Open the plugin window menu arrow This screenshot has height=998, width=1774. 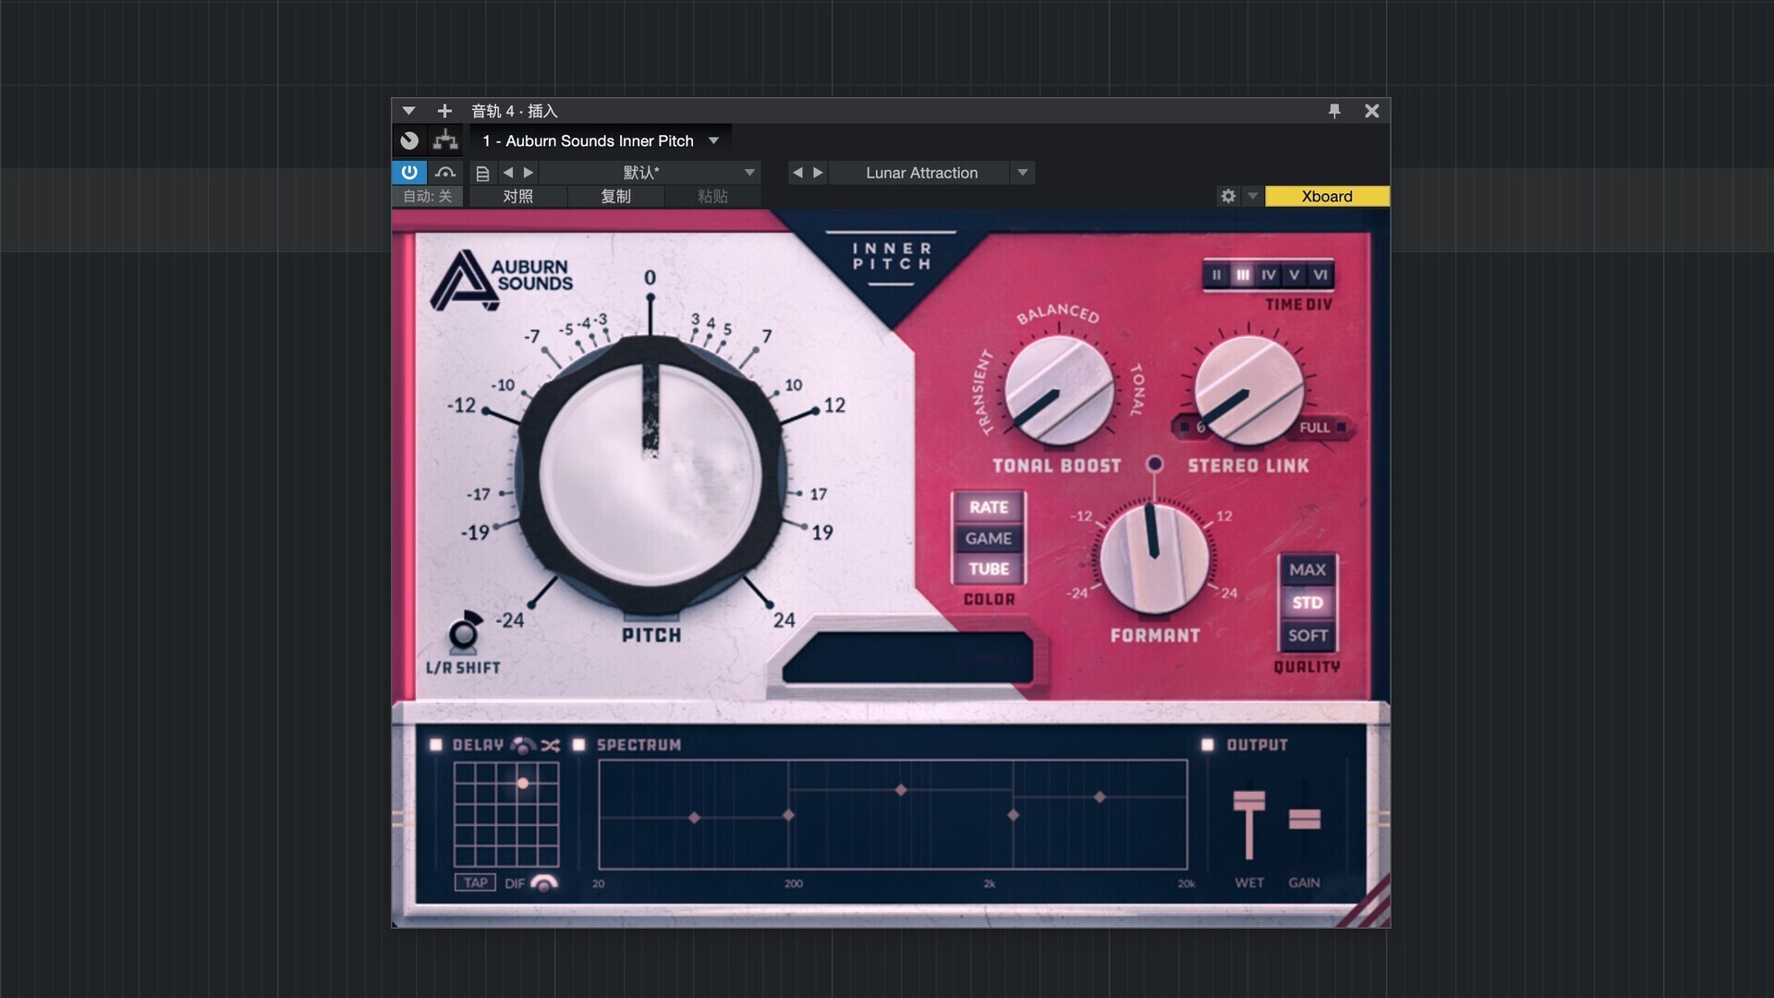408,111
